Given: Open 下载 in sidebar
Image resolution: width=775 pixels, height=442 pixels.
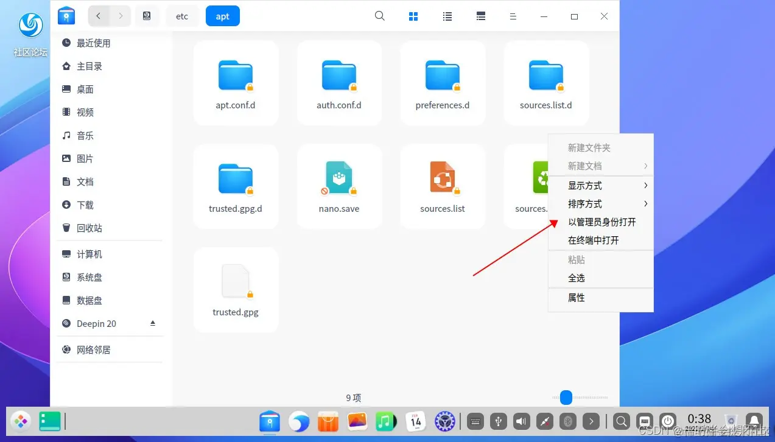Looking at the screenshot, I should [110, 205].
